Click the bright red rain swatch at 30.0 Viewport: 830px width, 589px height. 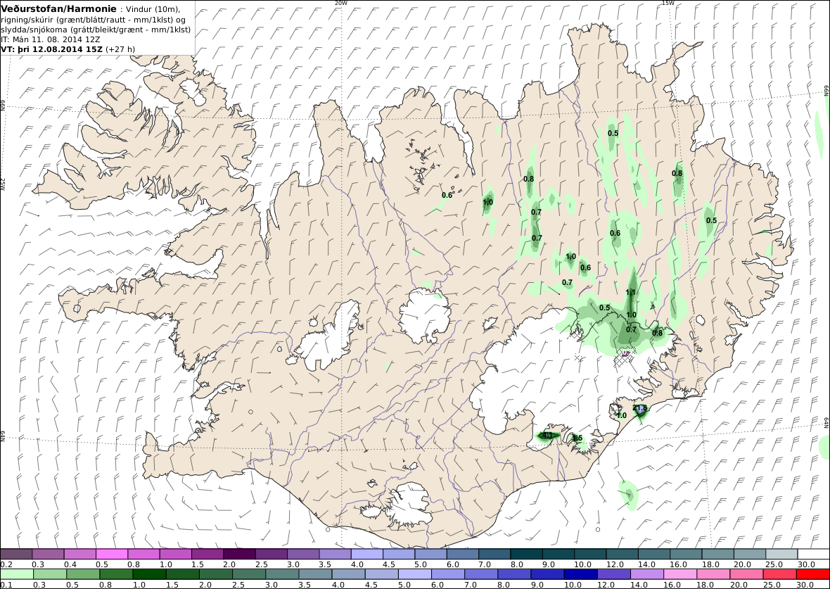(x=812, y=574)
